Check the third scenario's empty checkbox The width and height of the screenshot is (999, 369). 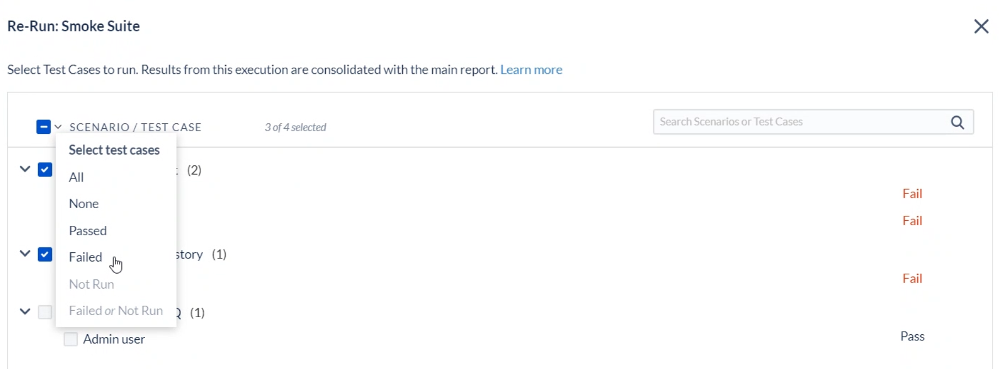(45, 312)
